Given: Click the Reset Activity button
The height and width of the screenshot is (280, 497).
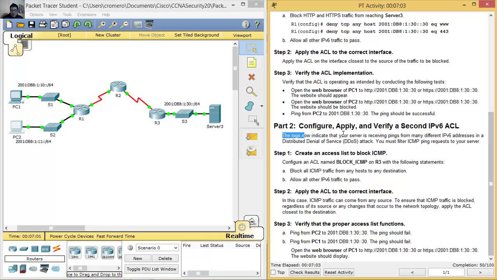Looking at the screenshot, I should pos(339,272).
